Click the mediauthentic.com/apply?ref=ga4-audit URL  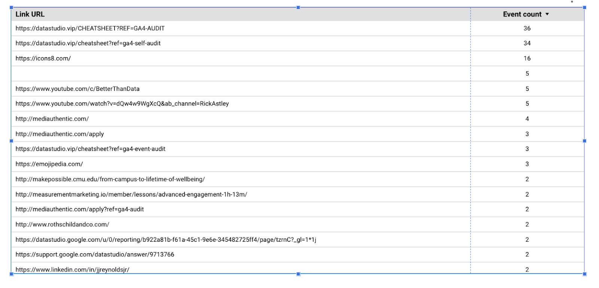pyautogui.click(x=80, y=210)
